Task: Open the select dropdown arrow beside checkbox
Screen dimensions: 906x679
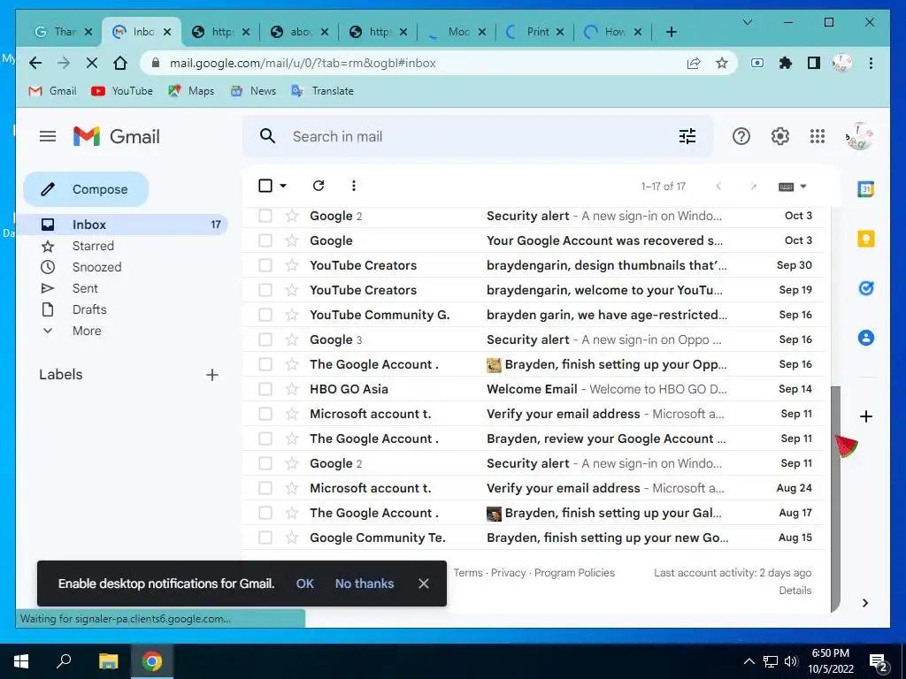Action: point(283,186)
